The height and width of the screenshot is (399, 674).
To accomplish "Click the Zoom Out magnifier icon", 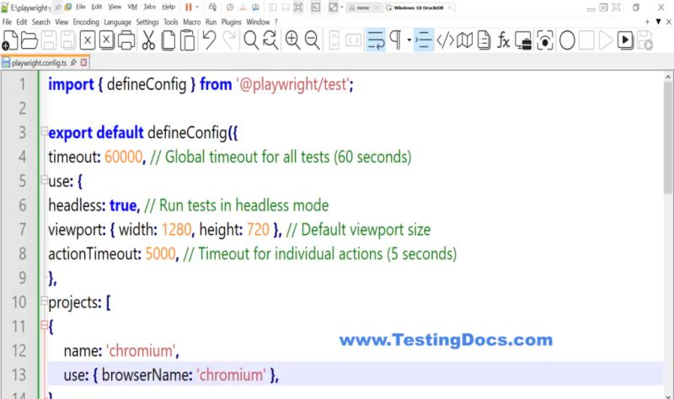I will 312,40.
